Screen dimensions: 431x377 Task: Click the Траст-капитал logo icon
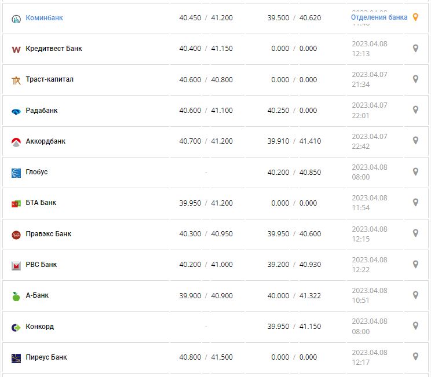click(16, 80)
